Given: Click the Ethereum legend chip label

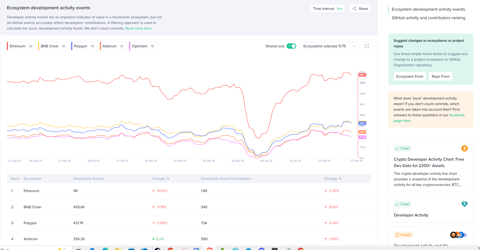Looking at the screenshot, I should 18,46.
